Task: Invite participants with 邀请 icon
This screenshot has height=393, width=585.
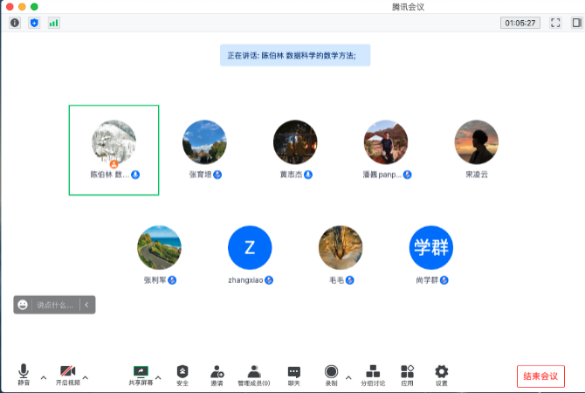Action: [217, 375]
